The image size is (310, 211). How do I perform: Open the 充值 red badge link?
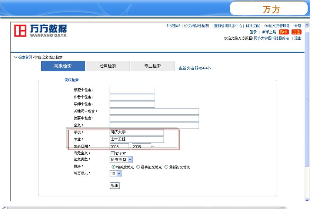click(x=296, y=32)
